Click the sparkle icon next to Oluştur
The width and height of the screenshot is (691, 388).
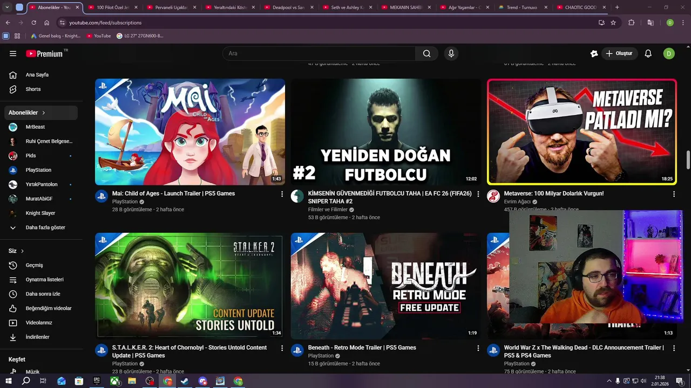pos(594,53)
